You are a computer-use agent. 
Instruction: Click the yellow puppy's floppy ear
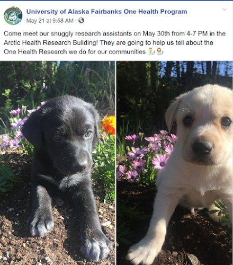pos(172,115)
